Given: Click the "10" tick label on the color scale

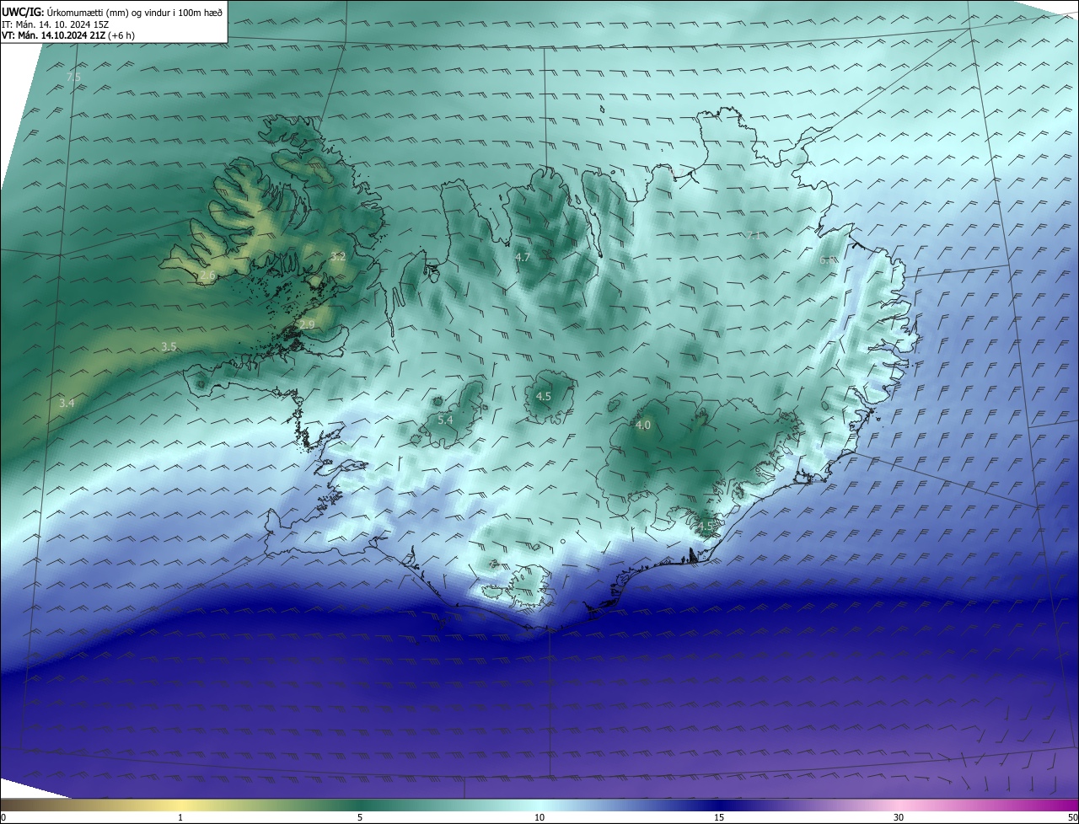Looking at the screenshot, I should (539, 817).
